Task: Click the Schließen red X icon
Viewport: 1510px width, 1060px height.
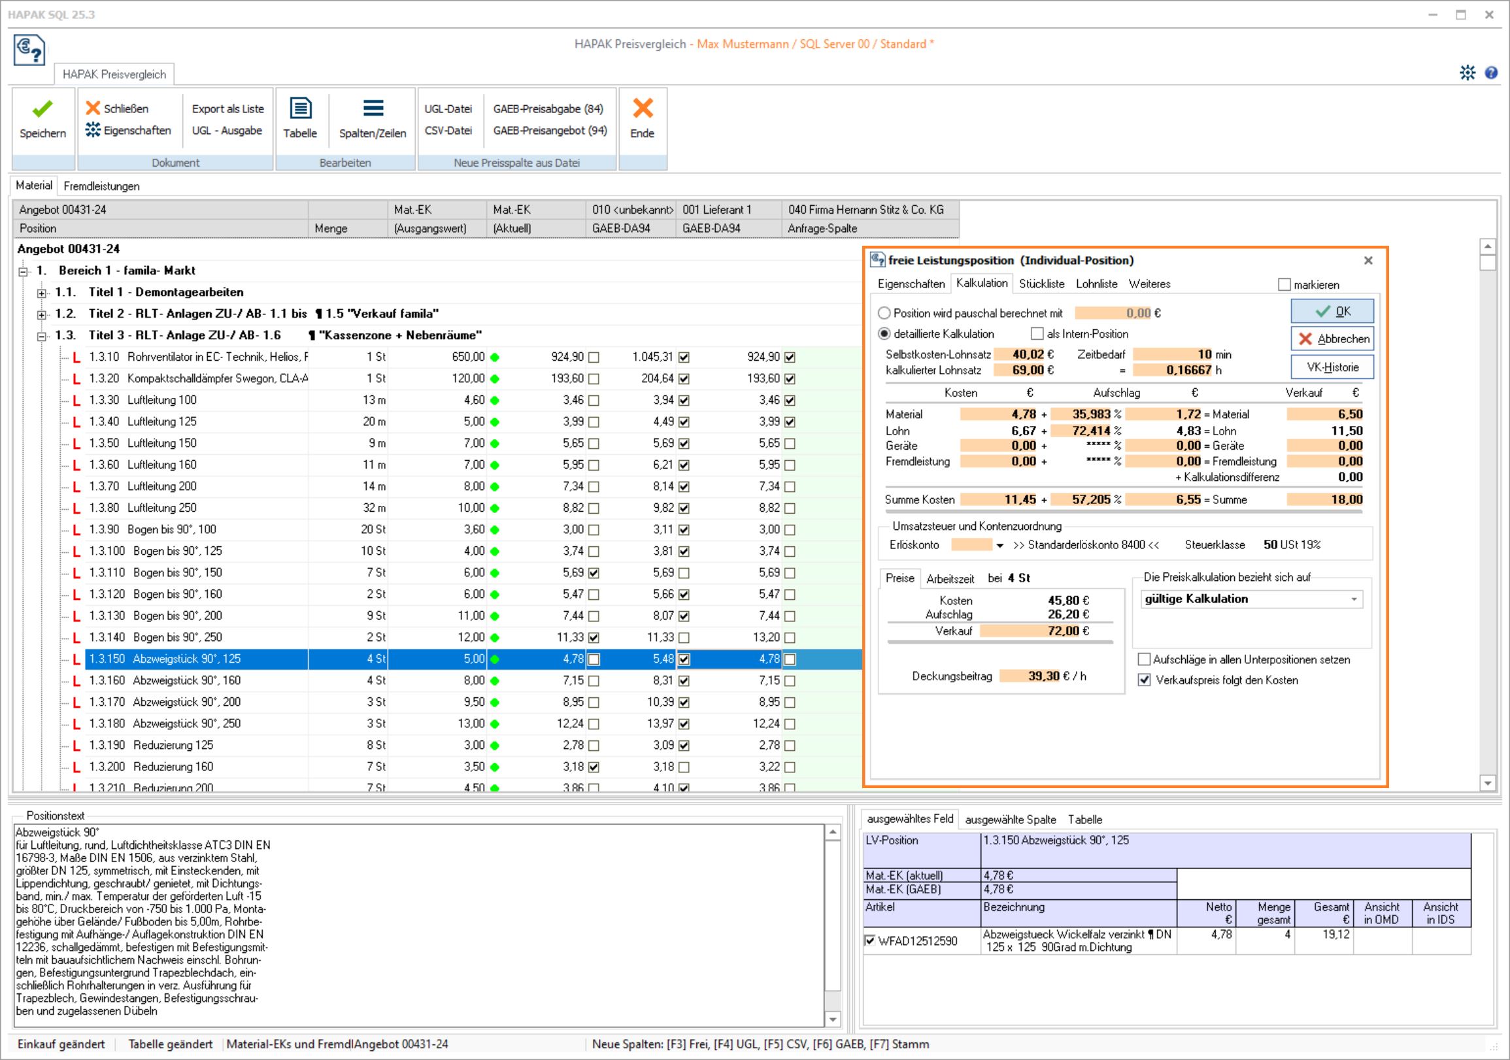Action: click(x=93, y=108)
